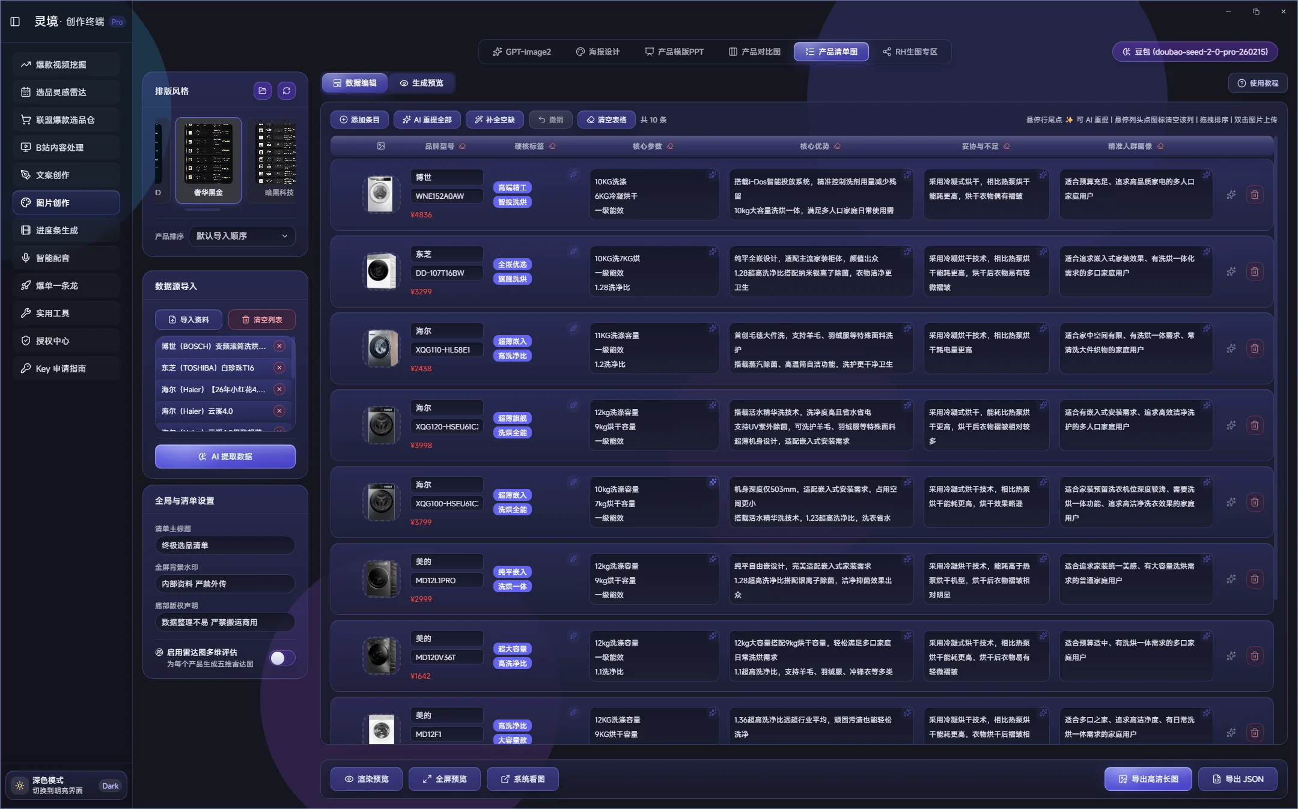Toggle the sidebar collapse icon
This screenshot has height=809, width=1298.
16,22
